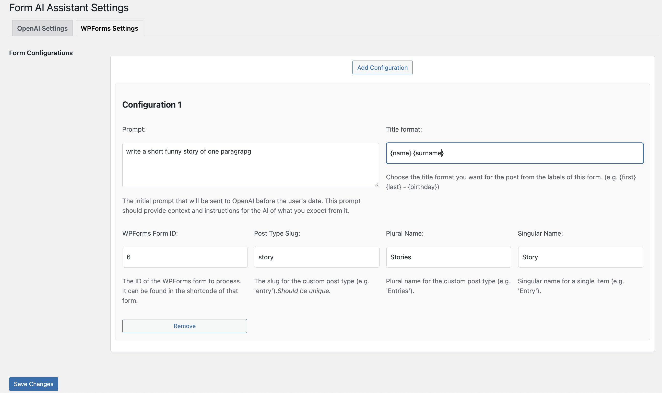Focus the Post Type Slug field
Viewport: 662px width, 393px height.
pyautogui.click(x=317, y=257)
